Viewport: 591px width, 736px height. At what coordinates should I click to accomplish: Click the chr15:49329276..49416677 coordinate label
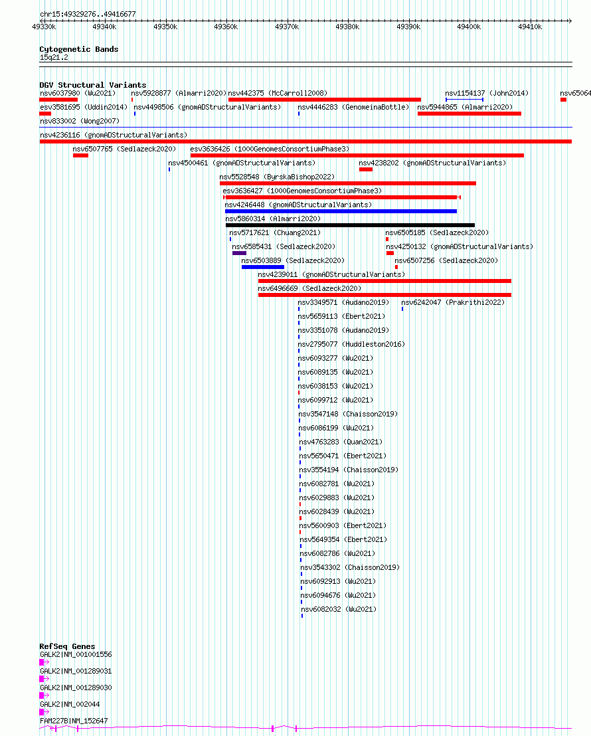click(x=88, y=14)
